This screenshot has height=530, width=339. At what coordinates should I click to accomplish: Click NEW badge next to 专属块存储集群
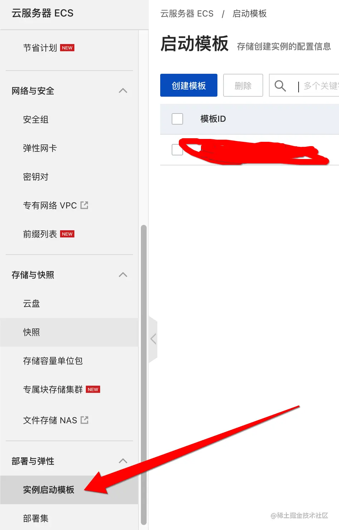93,389
